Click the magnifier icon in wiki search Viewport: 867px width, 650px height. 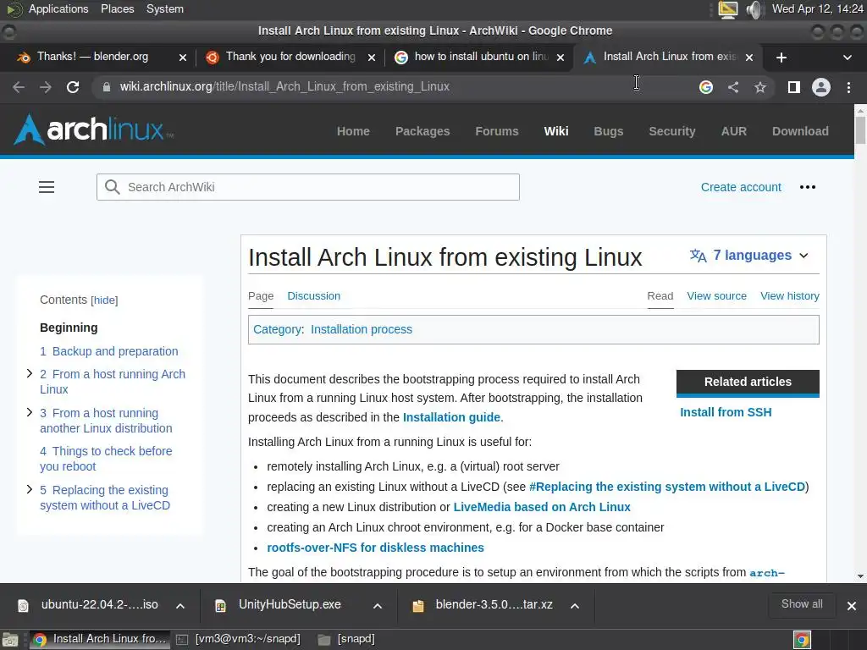(113, 187)
